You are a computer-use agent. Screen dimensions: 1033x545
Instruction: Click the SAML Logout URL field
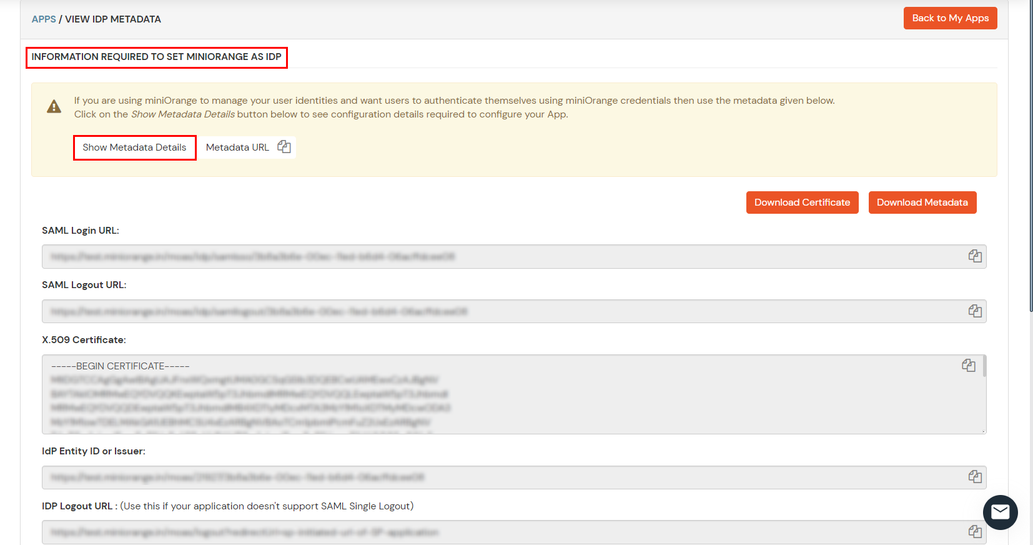point(514,311)
